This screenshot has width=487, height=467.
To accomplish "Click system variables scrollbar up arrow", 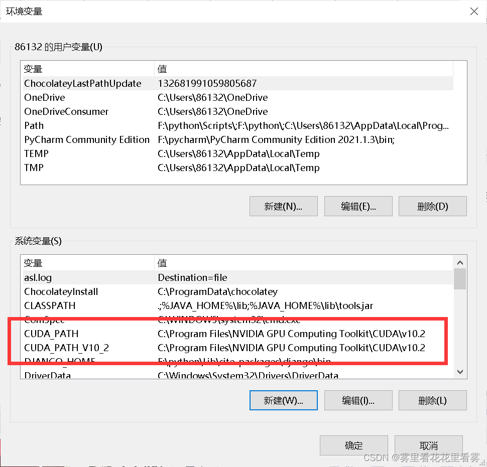I will point(460,262).
